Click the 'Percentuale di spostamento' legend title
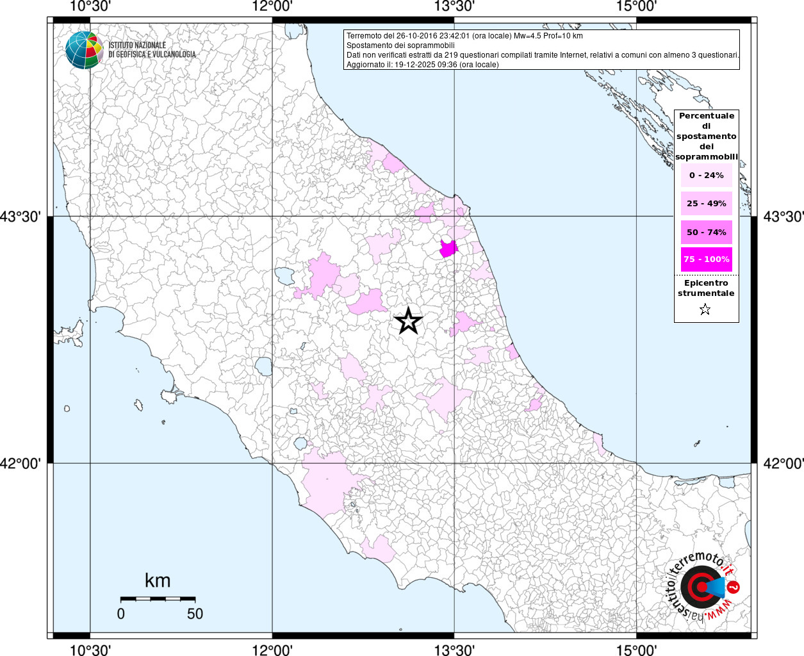The image size is (804, 656). point(706,136)
